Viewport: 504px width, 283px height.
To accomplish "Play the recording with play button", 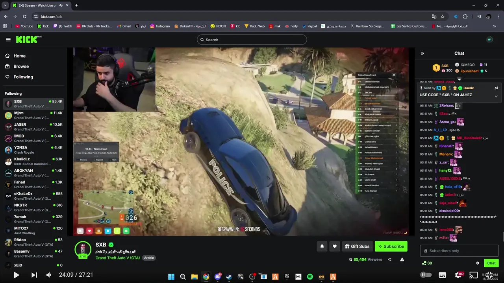I will [16, 275].
